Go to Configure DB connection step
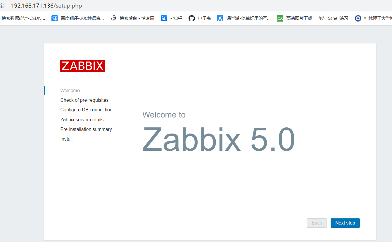The width and height of the screenshot is (392, 242). pyautogui.click(x=87, y=110)
